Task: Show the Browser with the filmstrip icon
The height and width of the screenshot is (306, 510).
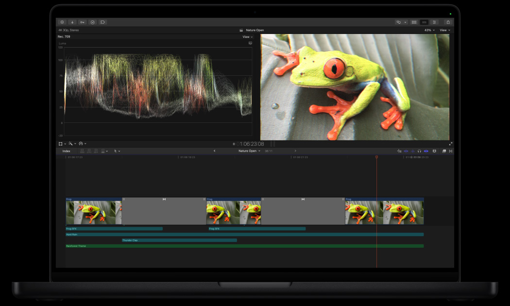Action: tap(414, 22)
